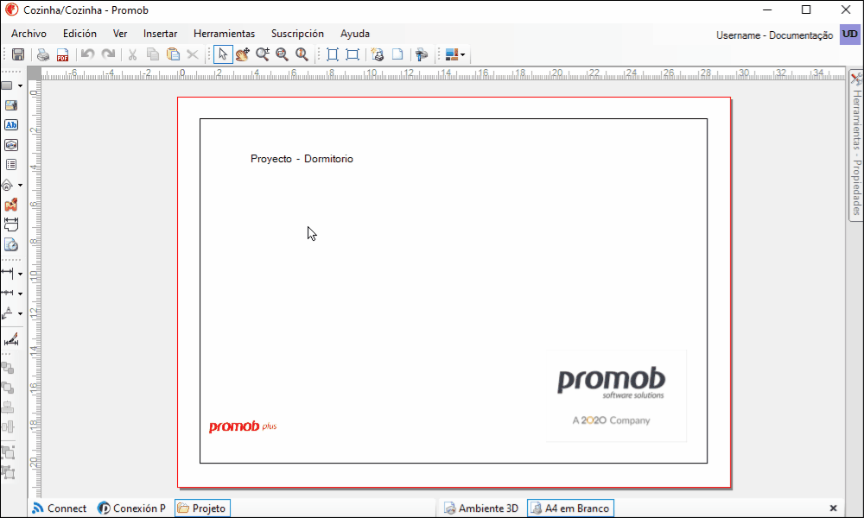This screenshot has height=518, width=864.
Task: Paste from clipboard icon
Action: tap(173, 54)
